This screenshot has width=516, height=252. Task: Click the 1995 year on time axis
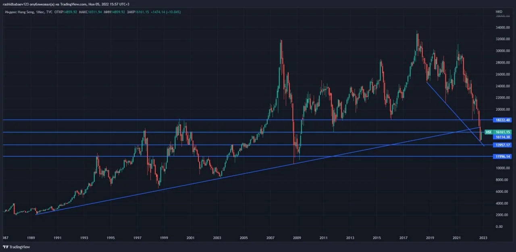coord(111,238)
